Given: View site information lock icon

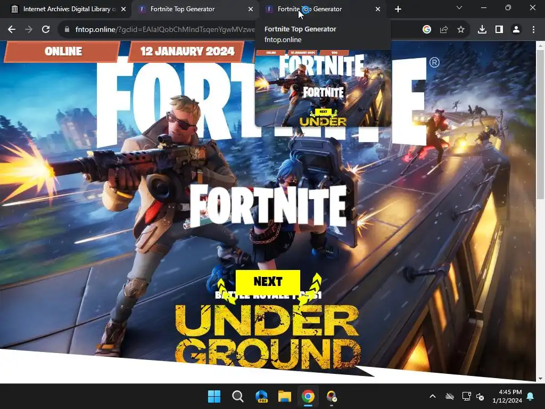Looking at the screenshot, I should tap(67, 30).
